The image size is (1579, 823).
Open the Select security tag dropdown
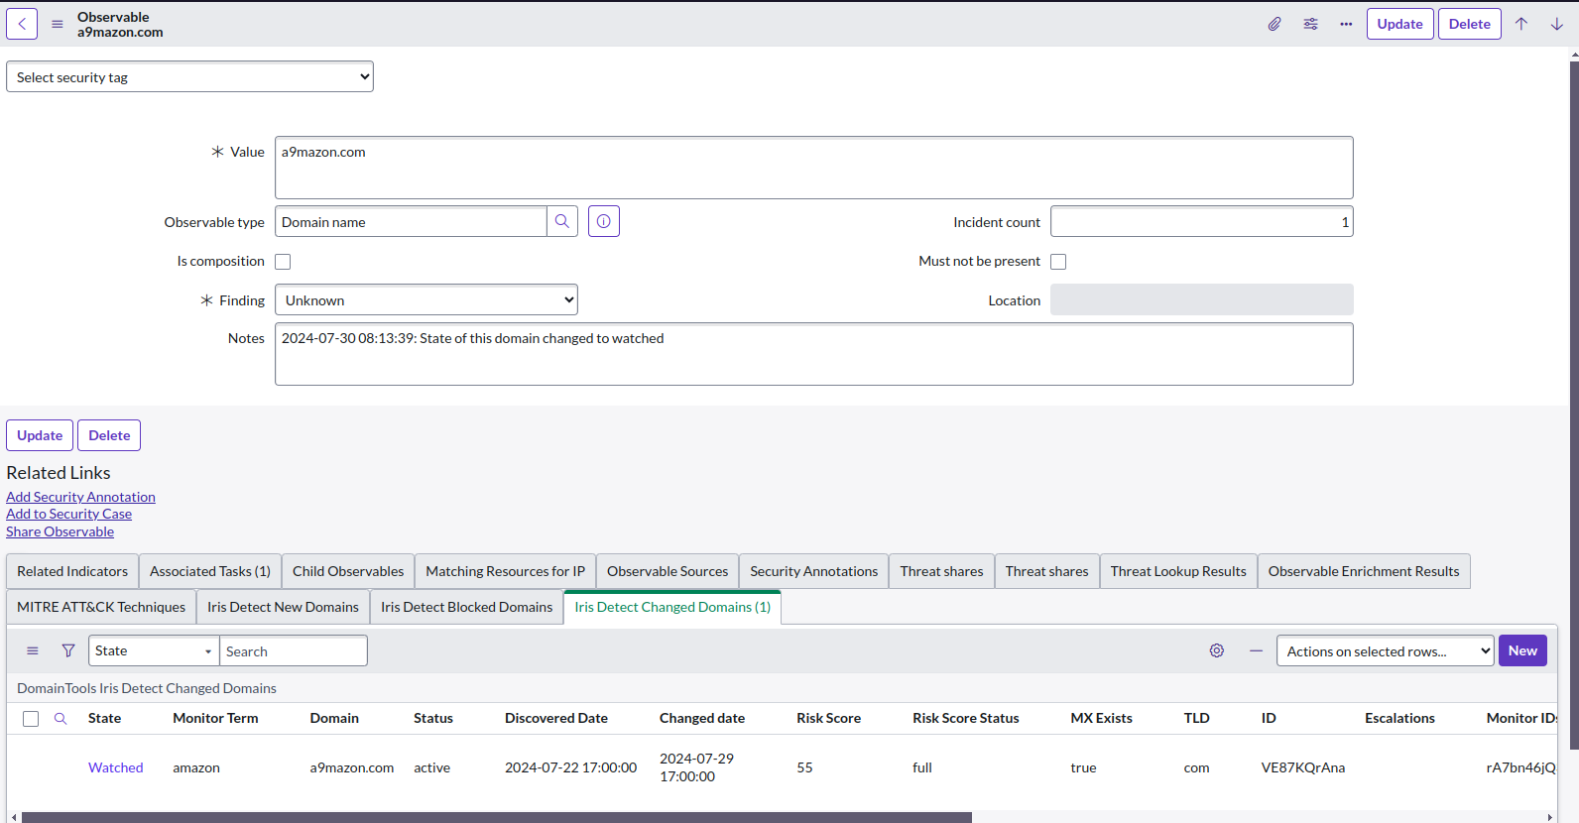point(189,77)
